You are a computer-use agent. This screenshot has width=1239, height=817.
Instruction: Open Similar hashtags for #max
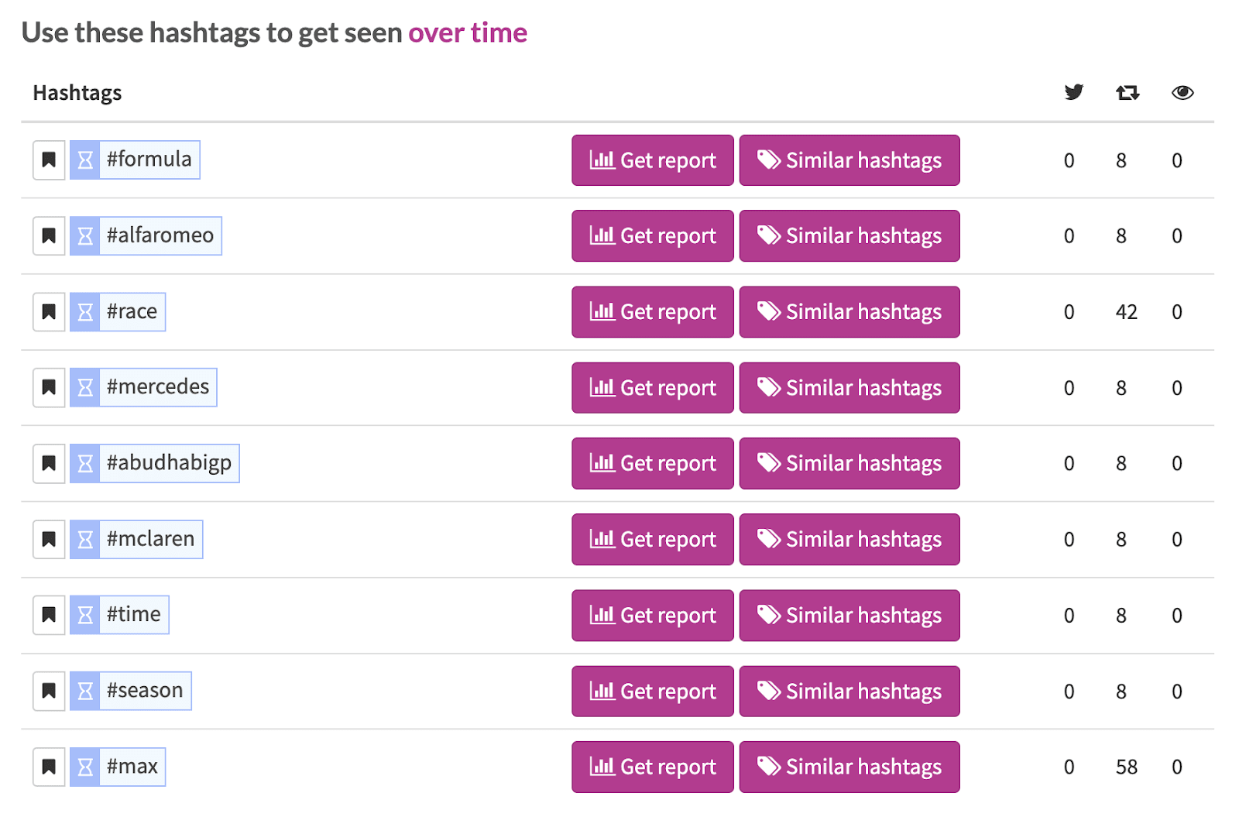[x=849, y=766]
